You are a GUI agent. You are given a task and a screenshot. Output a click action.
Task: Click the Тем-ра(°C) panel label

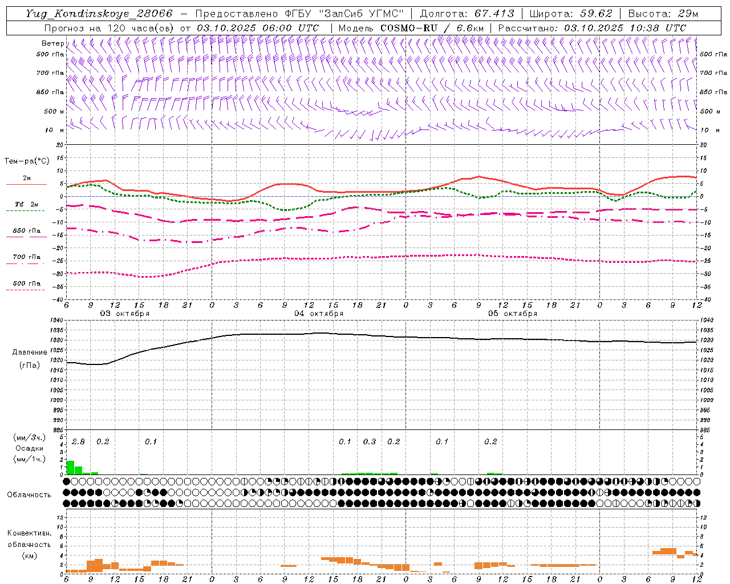[x=27, y=161]
